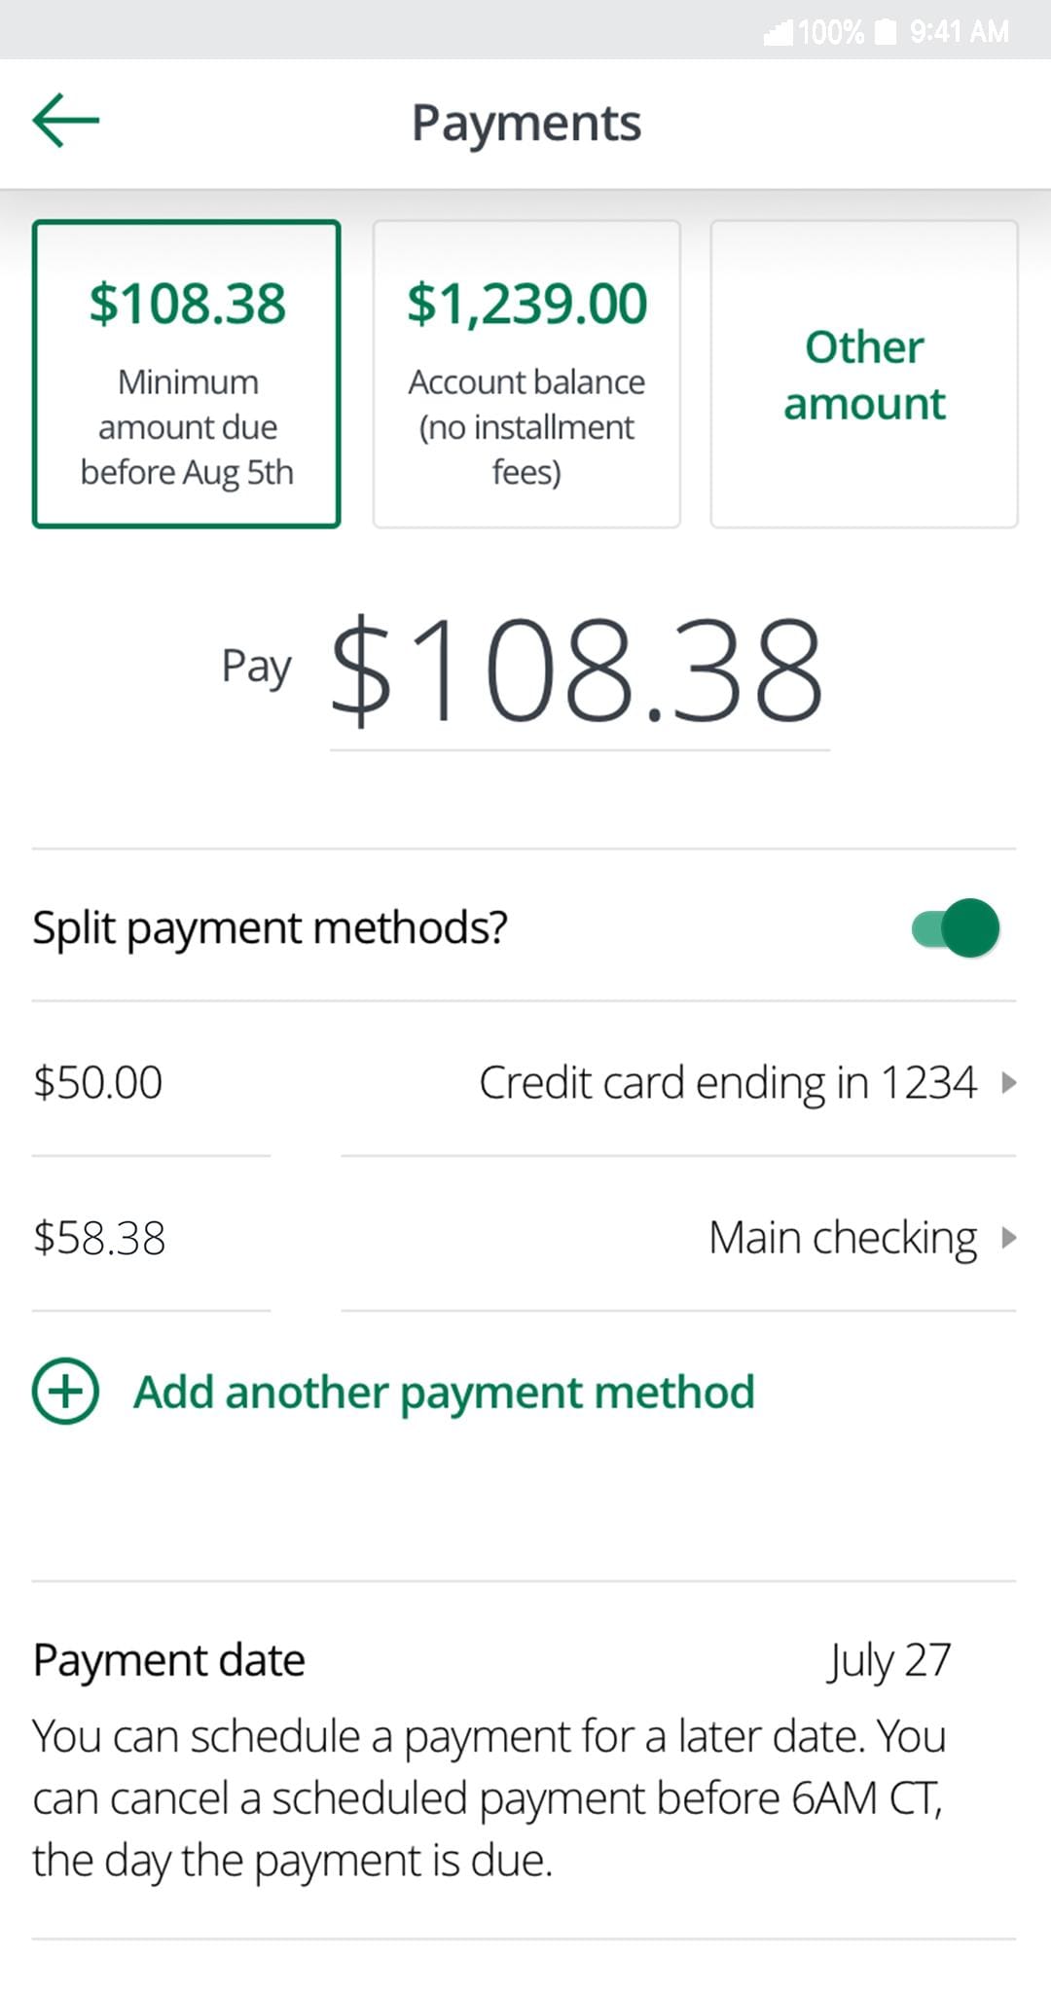Click the 9:41 AM clock display
Image resolution: width=1051 pixels, height=1993 pixels.
coord(959,29)
